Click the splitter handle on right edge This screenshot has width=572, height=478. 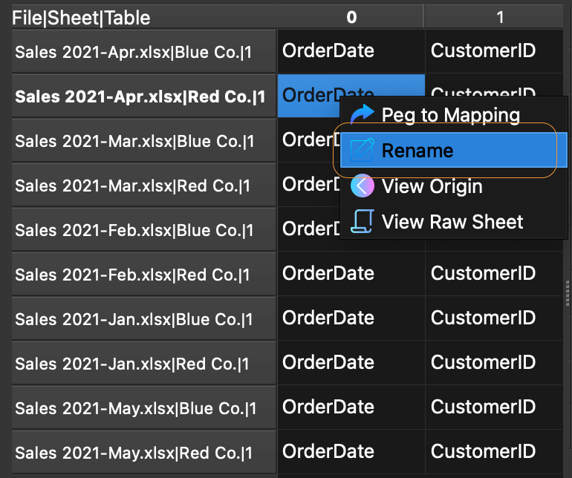coord(568,293)
